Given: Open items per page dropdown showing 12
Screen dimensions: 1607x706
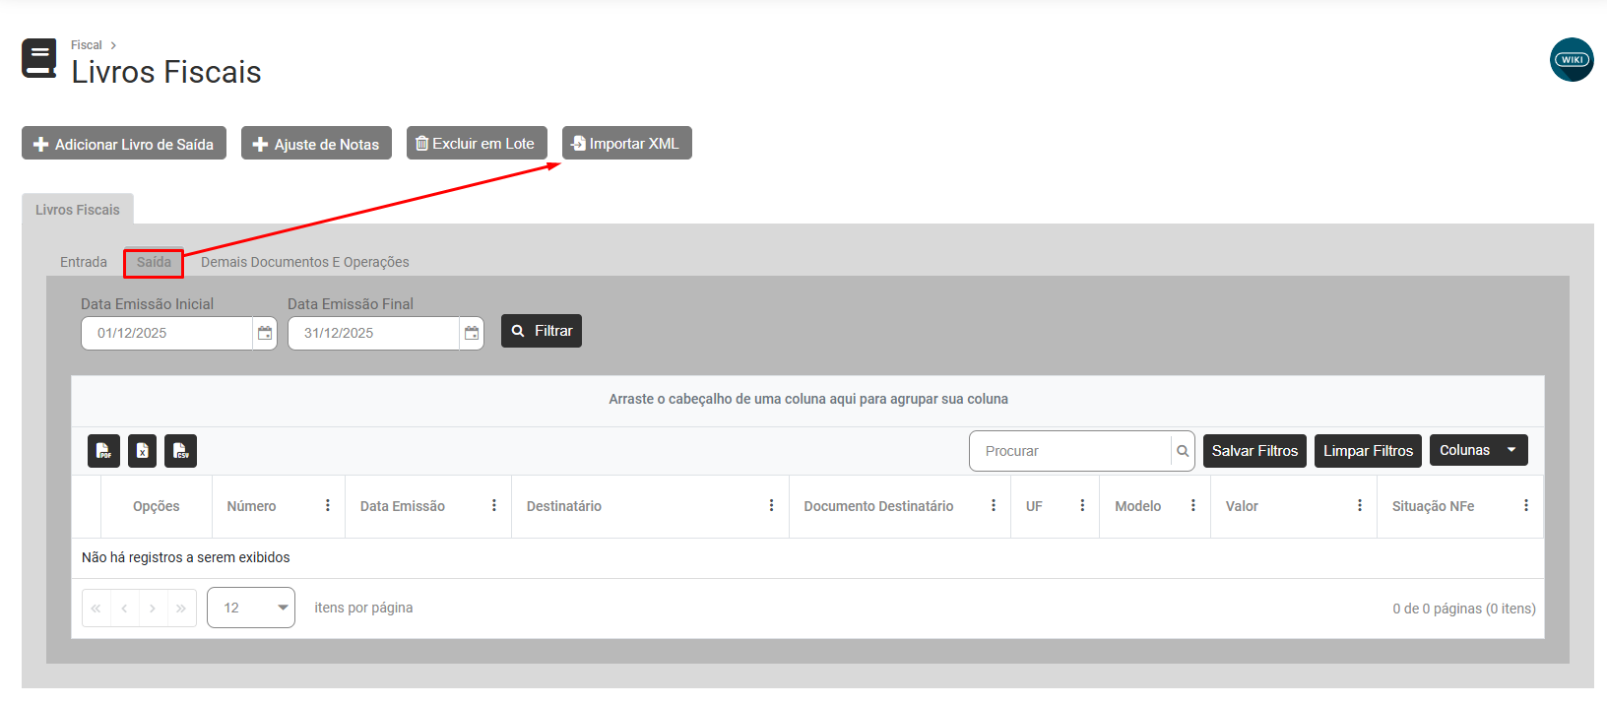Looking at the screenshot, I should pos(251,608).
